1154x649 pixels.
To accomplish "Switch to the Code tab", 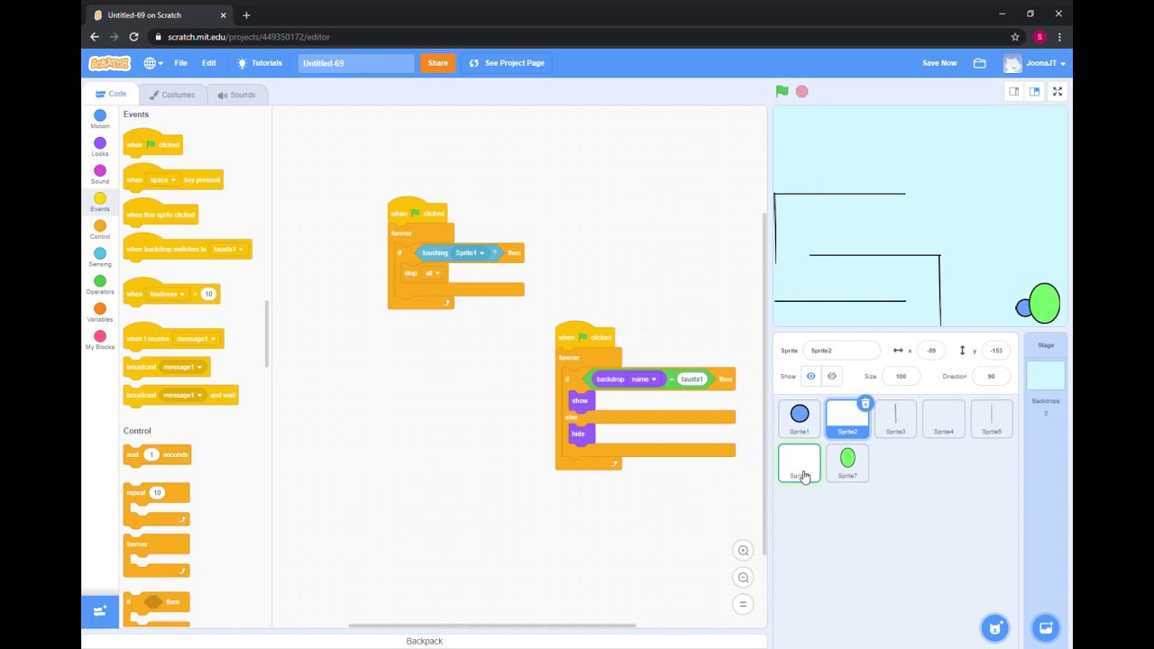I will [111, 94].
